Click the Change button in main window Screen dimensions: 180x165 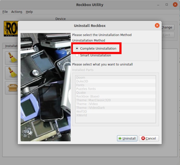[x=168, y=27]
